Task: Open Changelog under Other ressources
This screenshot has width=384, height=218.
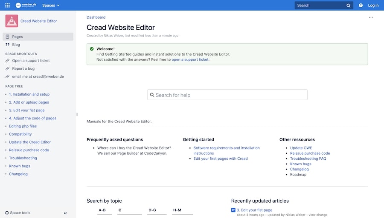Action: (x=299, y=169)
